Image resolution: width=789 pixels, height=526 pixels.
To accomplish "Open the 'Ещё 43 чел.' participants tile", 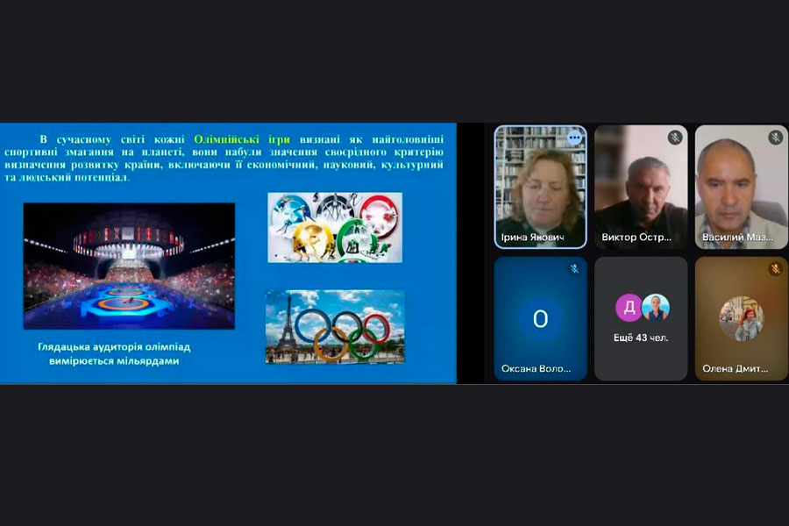I will pyautogui.click(x=641, y=318).
